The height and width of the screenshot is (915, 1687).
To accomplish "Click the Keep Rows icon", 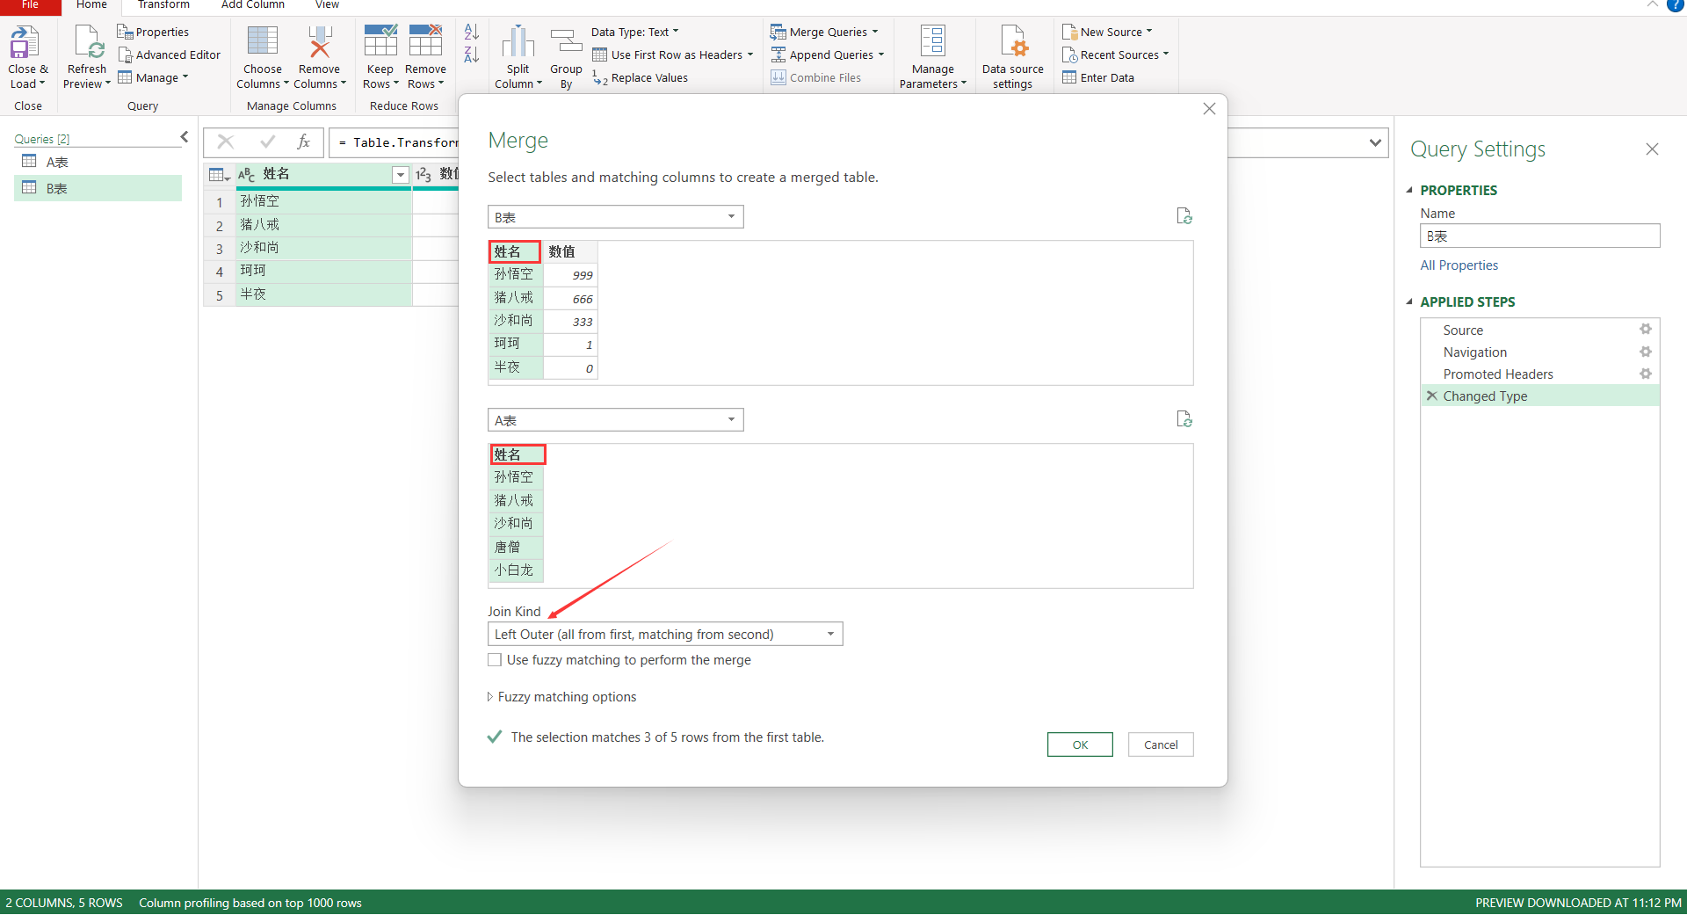I will click(x=380, y=41).
